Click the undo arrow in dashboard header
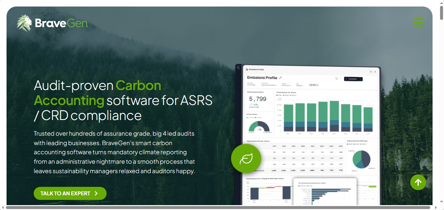444x210 pixels. 336,79
